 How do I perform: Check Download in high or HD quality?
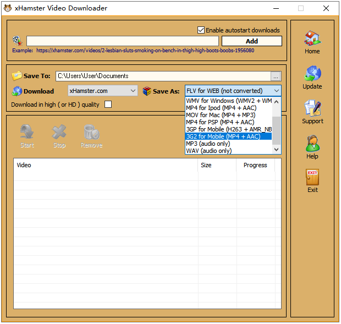108,105
